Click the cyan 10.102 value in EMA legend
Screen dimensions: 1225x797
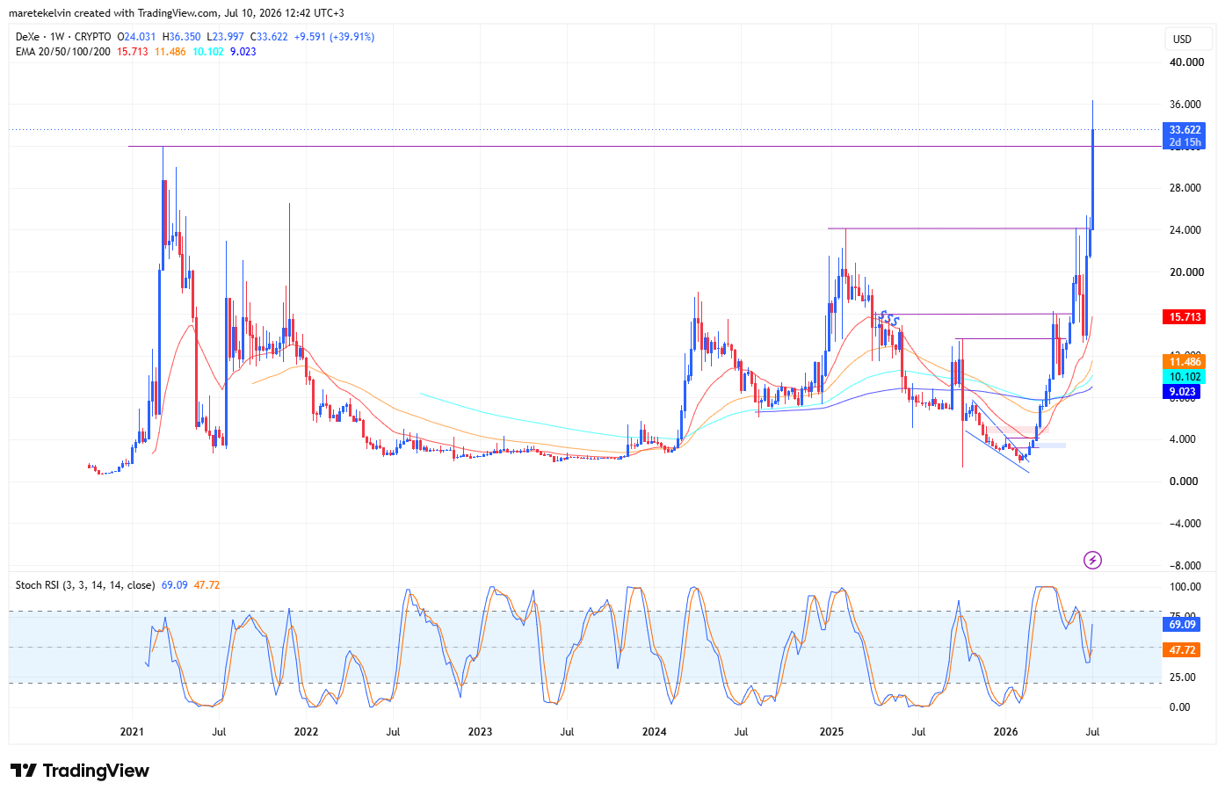pos(208,52)
